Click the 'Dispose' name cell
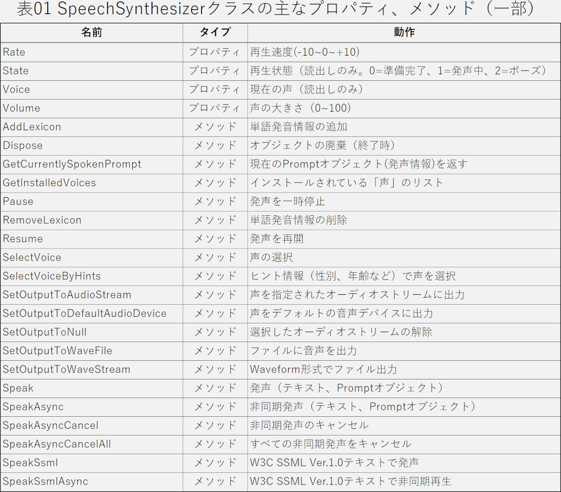Image resolution: width=561 pixels, height=492 pixels. pyautogui.click(x=92, y=145)
